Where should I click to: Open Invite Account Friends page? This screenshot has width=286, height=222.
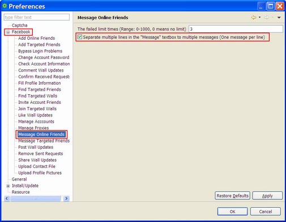click(40, 102)
